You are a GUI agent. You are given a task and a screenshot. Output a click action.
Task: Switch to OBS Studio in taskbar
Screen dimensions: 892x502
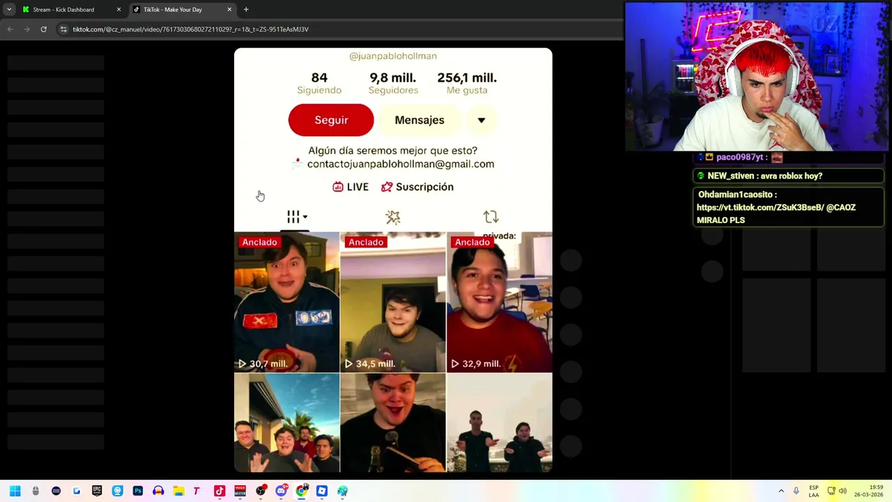pyautogui.click(x=261, y=491)
